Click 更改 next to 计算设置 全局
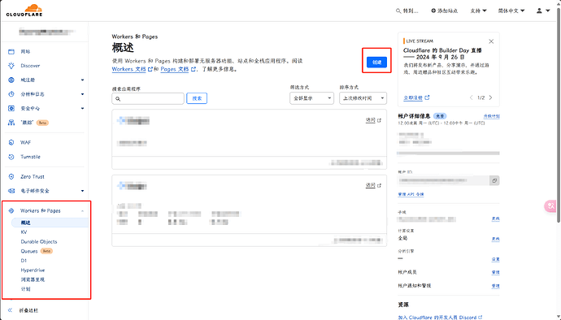 495,239
